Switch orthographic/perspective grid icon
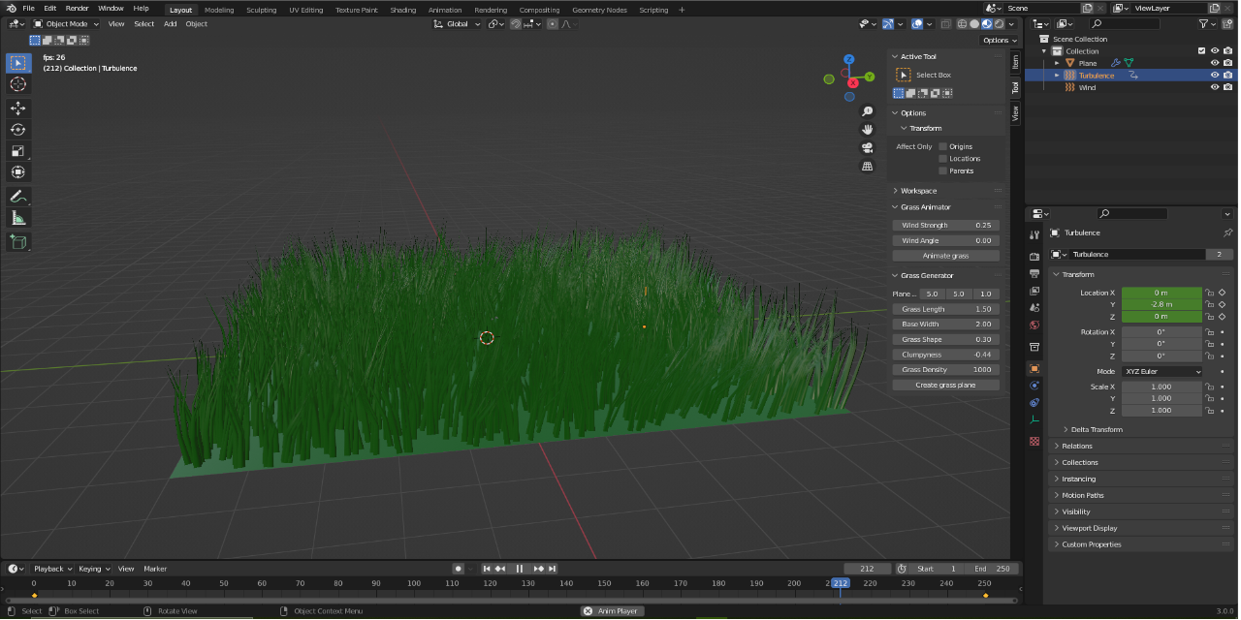 [868, 166]
